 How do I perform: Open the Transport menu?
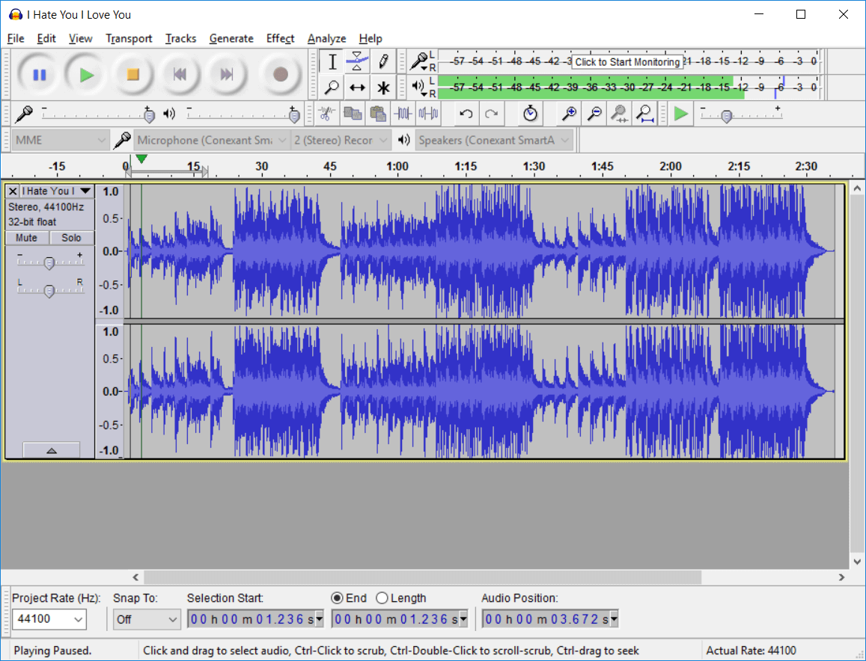129,39
